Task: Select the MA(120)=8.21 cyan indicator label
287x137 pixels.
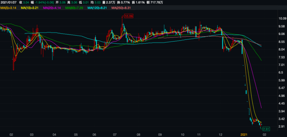Action: (98, 8)
